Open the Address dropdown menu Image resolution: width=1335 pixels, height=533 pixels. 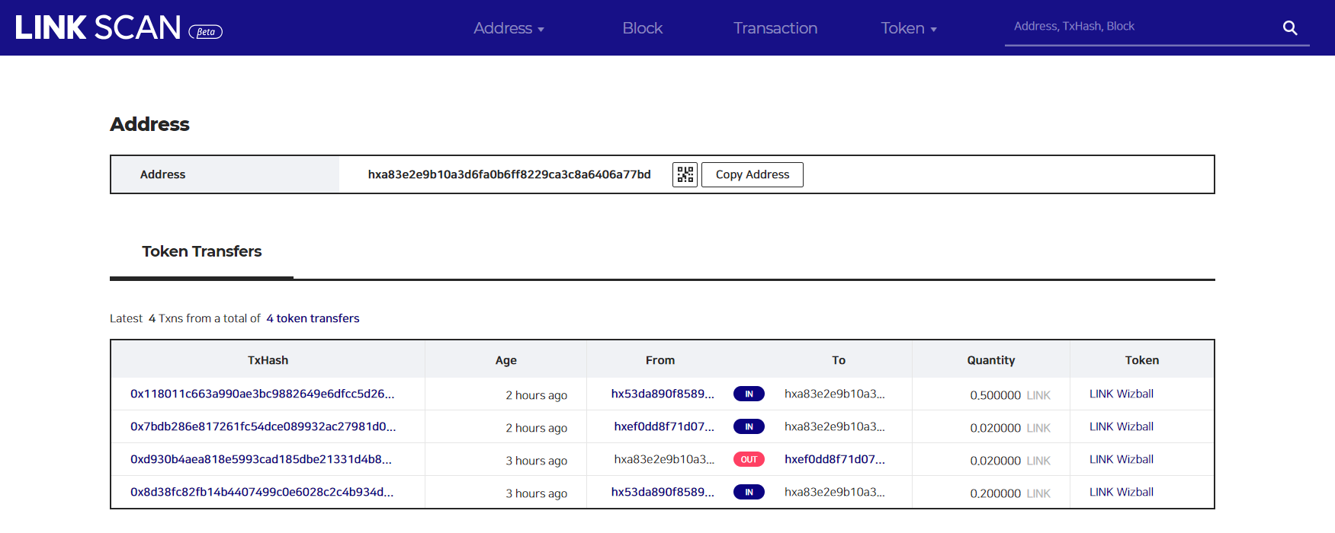pos(509,28)
